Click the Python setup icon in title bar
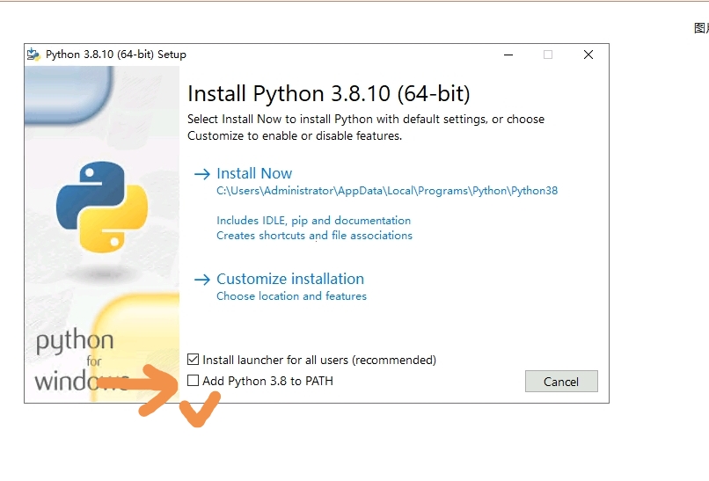This screenshot has height=481, width=709. [x=33, y=55]
